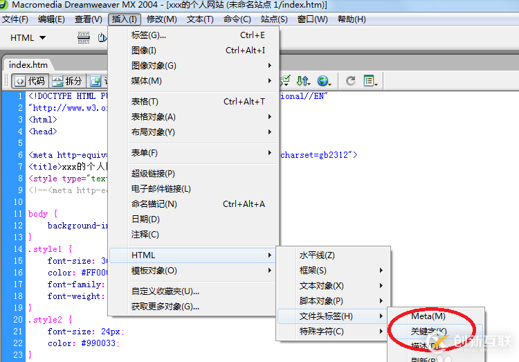Open the 编辑(E) menu
Screen dimensions: 519x362
click(x=51, y=19)
